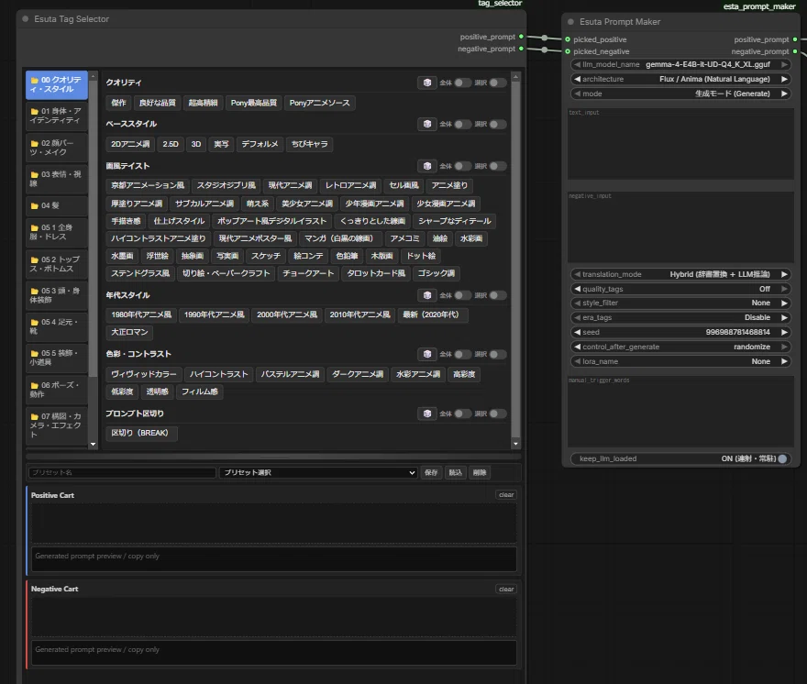This screenshot has height=684, width=807.
Task: Click the left arrow on architecture field
Action: tap(577, 79)
